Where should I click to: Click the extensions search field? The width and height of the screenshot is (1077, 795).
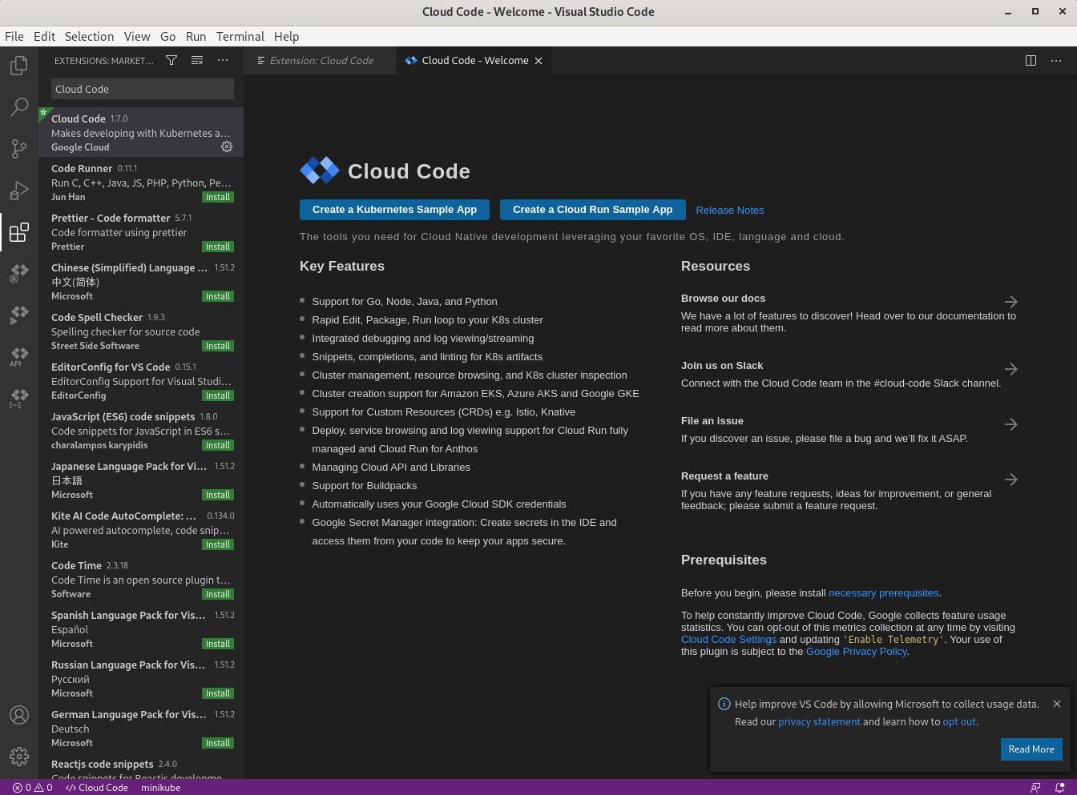tap(143, 89)
